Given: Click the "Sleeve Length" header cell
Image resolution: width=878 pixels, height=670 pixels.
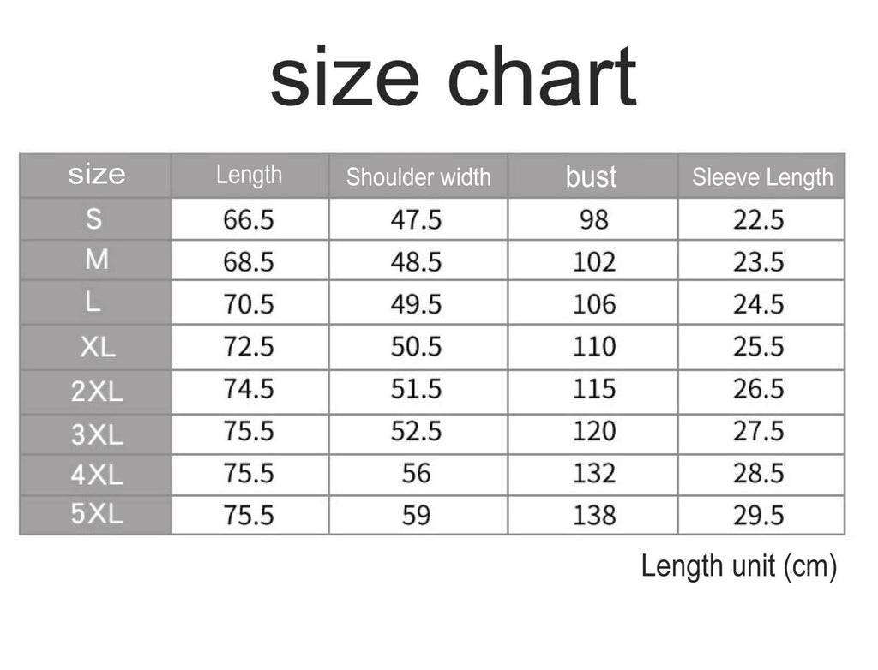Looking at the screenshot, I should (x=762, y=177).
